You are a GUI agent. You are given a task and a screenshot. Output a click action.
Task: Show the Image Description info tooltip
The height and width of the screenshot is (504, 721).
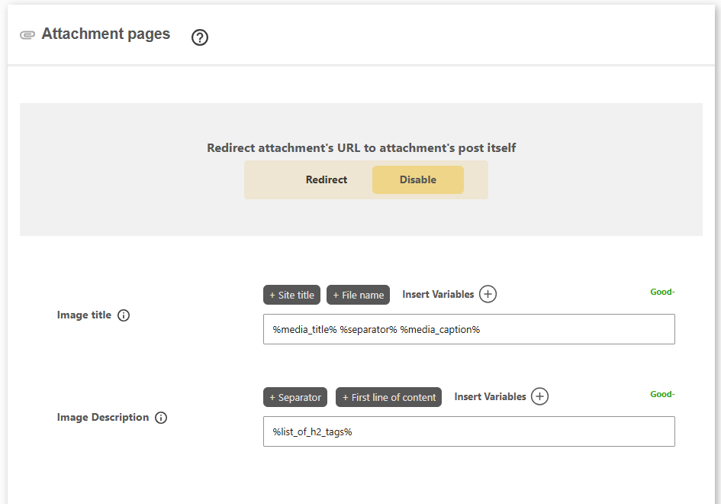(161, 418)
